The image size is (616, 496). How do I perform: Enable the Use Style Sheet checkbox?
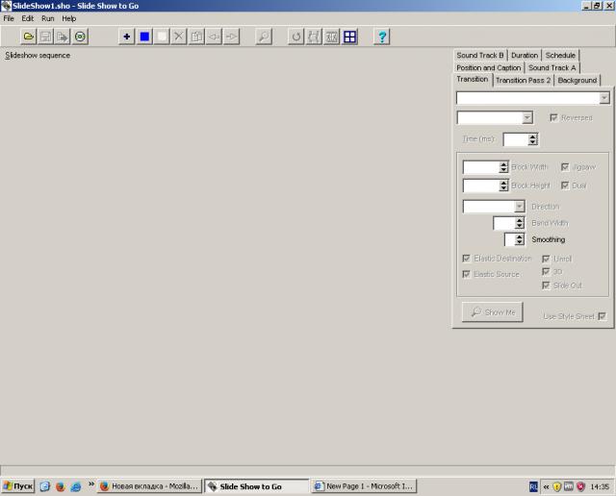[x=602, y=316]
